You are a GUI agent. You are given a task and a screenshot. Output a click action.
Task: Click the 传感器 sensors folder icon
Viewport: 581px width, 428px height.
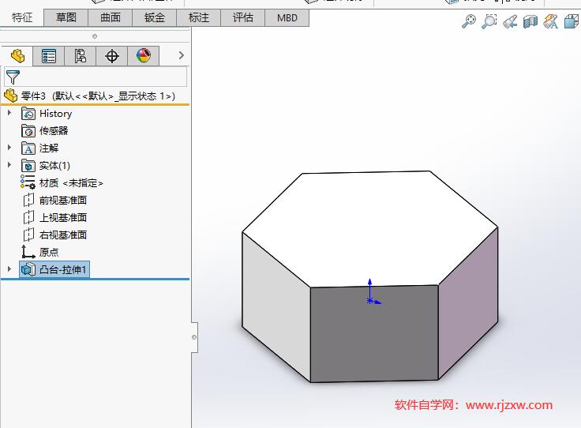tap(28, 131)
